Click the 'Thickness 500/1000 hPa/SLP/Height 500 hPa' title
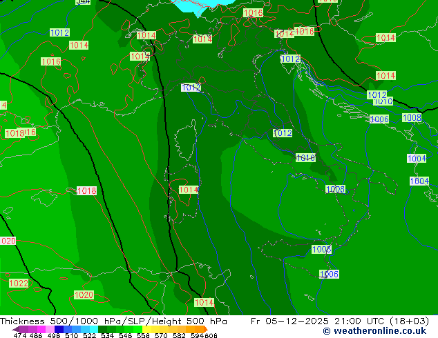Viewport: 438px width, 338px height. click(113, 321)
